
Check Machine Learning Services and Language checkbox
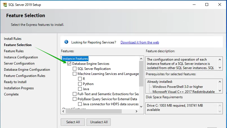[x=74, y=74]
